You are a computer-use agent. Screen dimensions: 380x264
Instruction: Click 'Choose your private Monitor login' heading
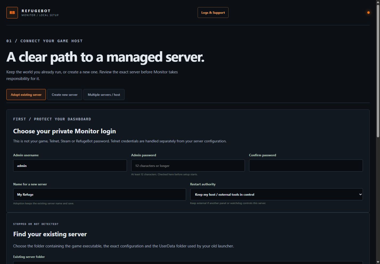pyautogui.click(x=65, y=131)
